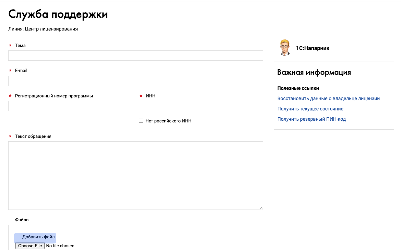Click the Текст обращения label
This screenshot has width=401, height=250.
point(33,136)
